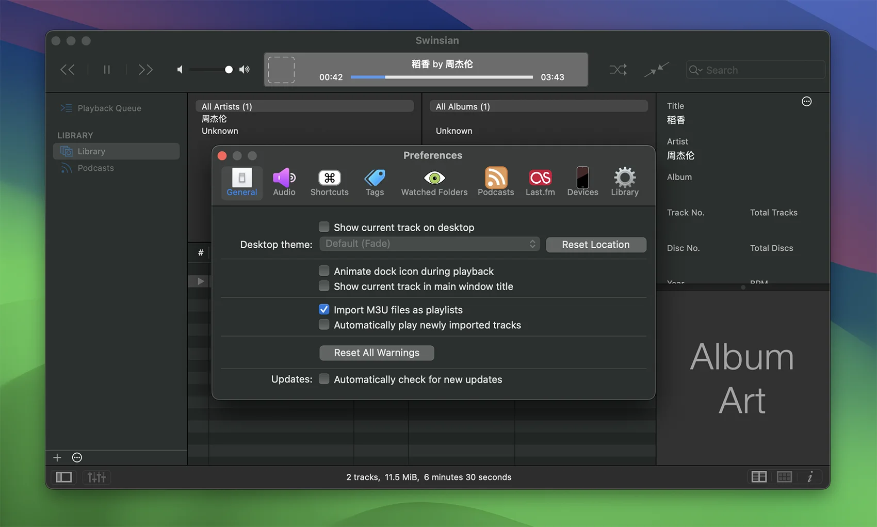Click the Search field
Image resolution: width=877 pixels, height=527 pixels.
(x=755, y=70)
